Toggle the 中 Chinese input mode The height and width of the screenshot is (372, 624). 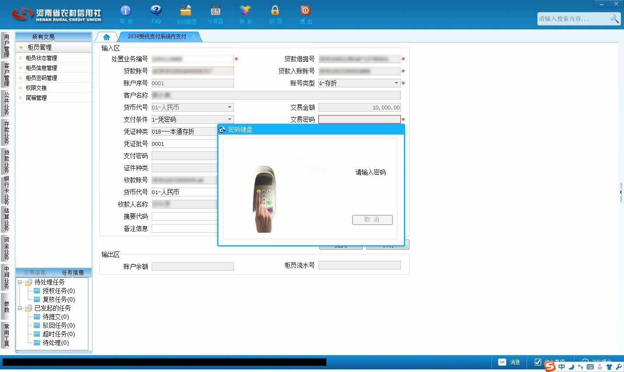pos(562,367)
